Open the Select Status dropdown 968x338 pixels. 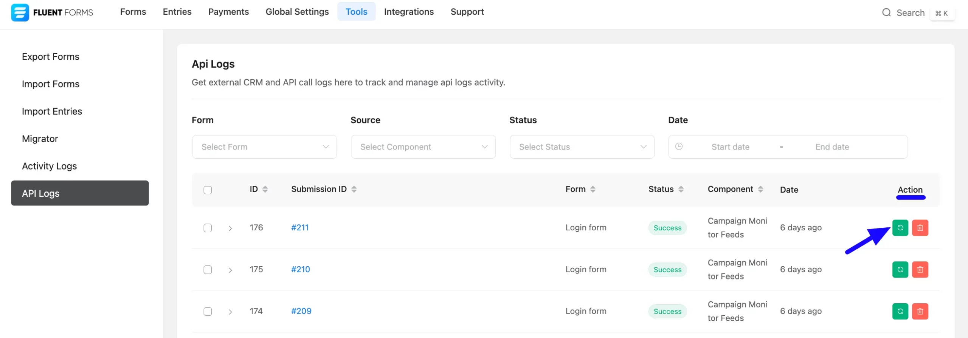click(582, 147)
